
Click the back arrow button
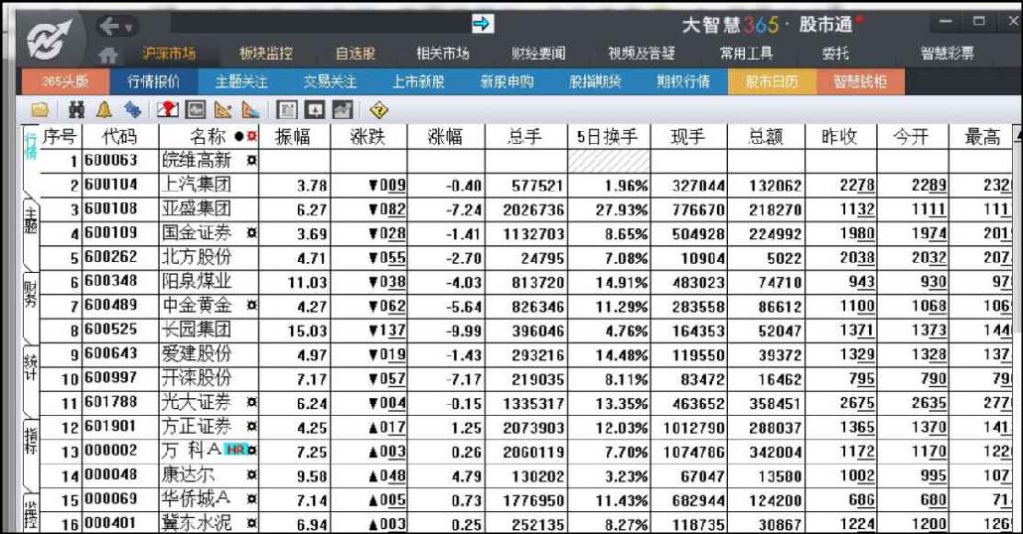(x=109, y=26)
